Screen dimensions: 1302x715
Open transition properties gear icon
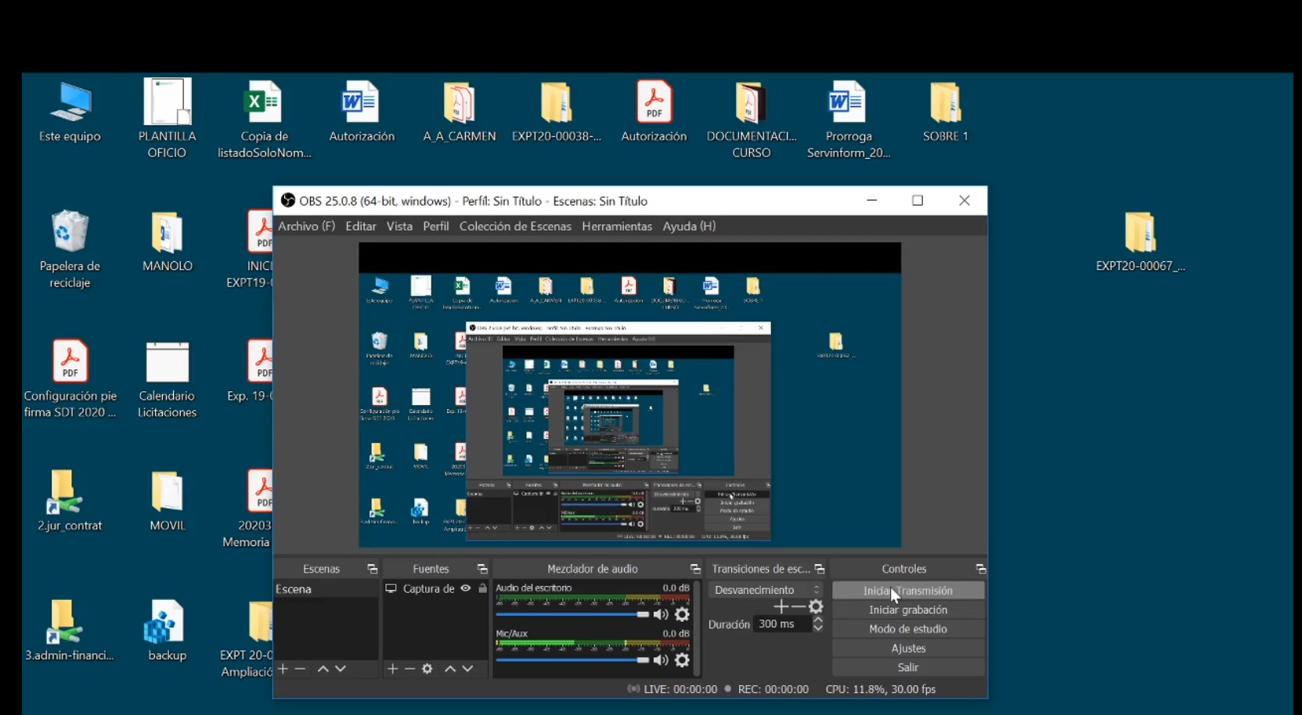tap(817, 607)
